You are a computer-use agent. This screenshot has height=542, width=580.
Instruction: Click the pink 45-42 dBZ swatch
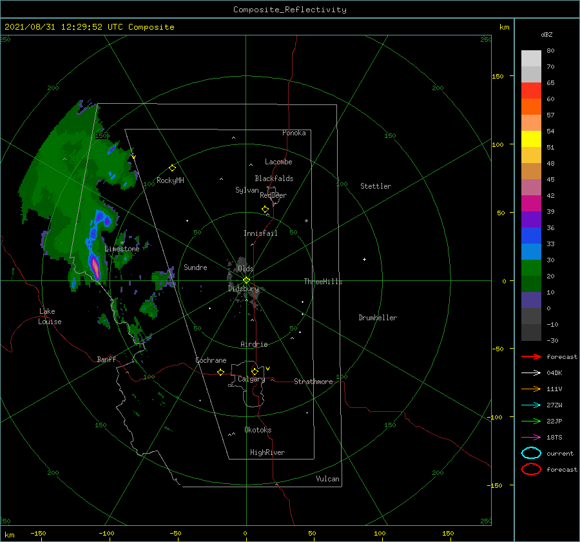click(531, 187)
